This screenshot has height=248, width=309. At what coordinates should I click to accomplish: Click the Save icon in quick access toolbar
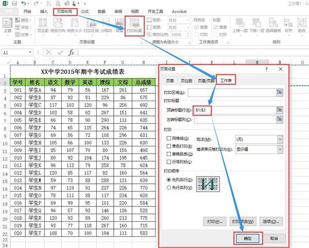pos(14,4)
